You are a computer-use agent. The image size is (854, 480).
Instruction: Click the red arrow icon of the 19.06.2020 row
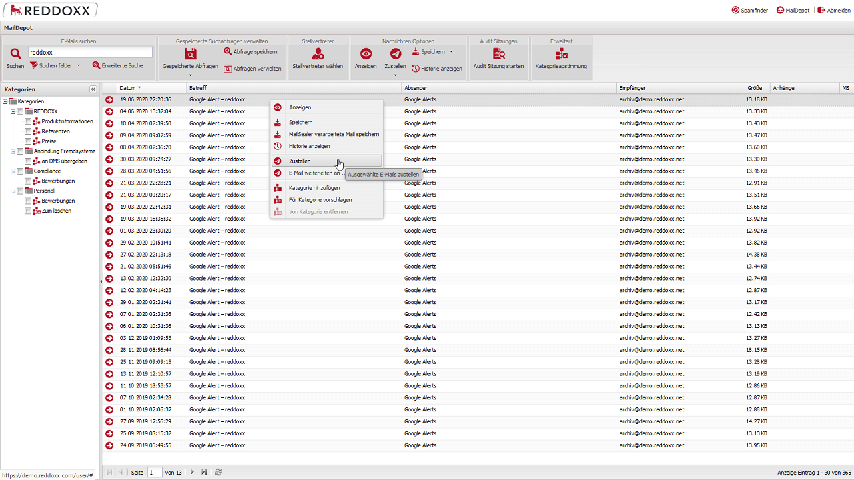click(x=109, y=99)
